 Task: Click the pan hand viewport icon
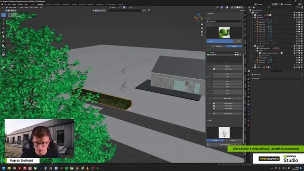pyautogui.click(x=202, y=28)
